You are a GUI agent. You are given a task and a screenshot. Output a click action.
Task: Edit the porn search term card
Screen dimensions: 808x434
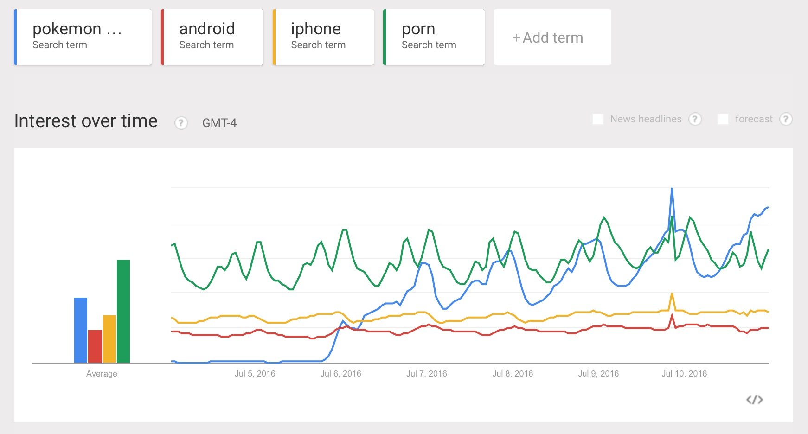[x=434, y=37]
